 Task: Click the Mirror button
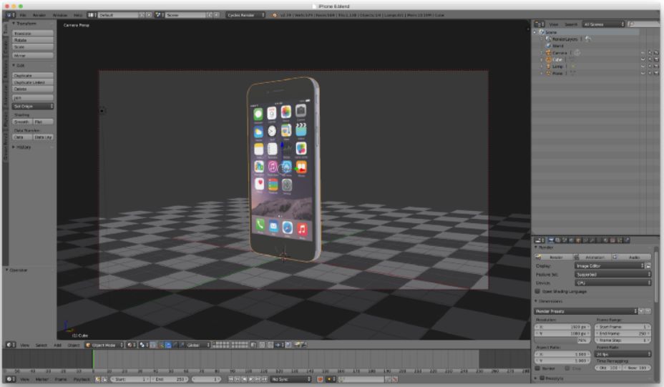click(33, 55)
